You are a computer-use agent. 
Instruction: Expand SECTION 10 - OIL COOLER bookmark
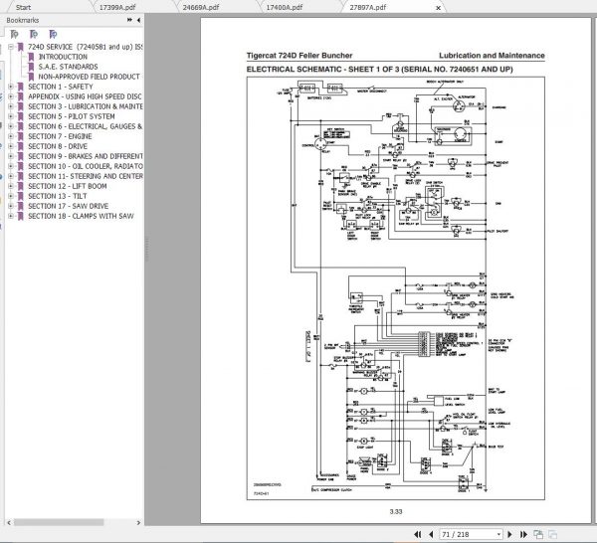(11, 166)
